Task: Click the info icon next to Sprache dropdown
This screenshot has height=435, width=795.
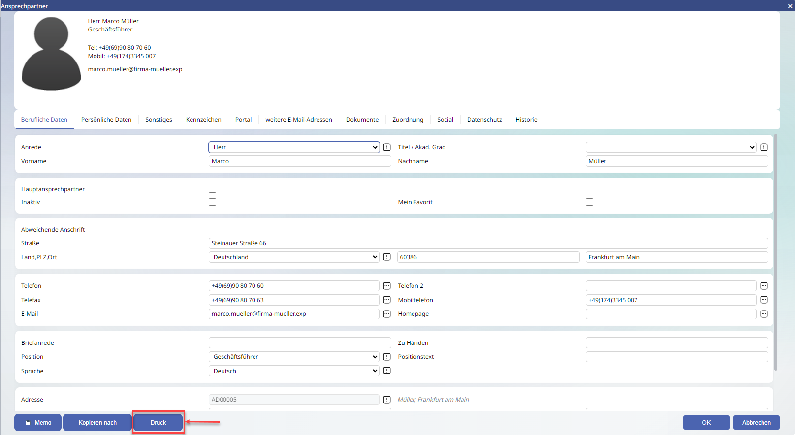Action: pyautogui.click(x=387, y=371)
